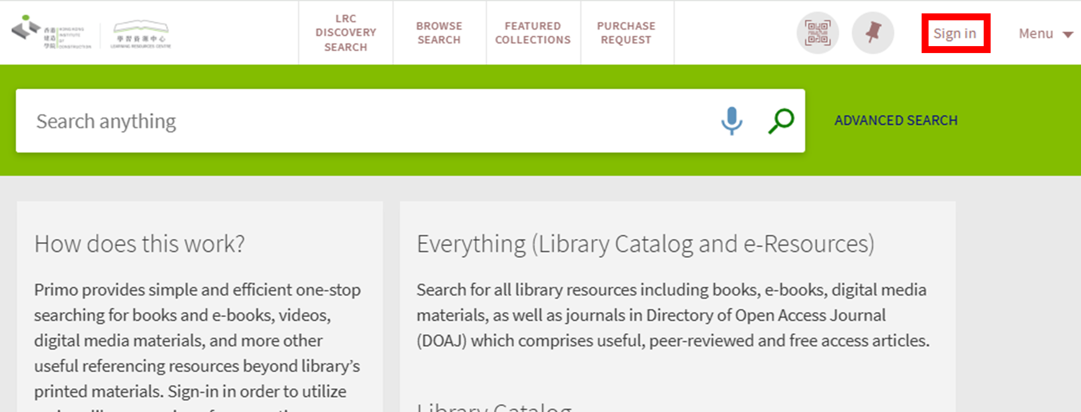Click the Hong Kong Institute of Construction logo
1081x412 pixels.
tap(51, 33)
